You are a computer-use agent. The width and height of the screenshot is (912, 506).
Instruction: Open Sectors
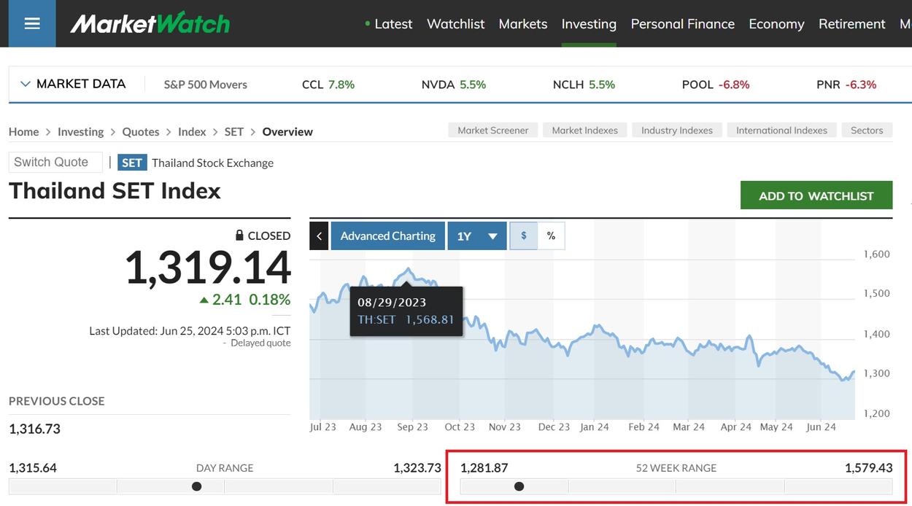[867, 131]
